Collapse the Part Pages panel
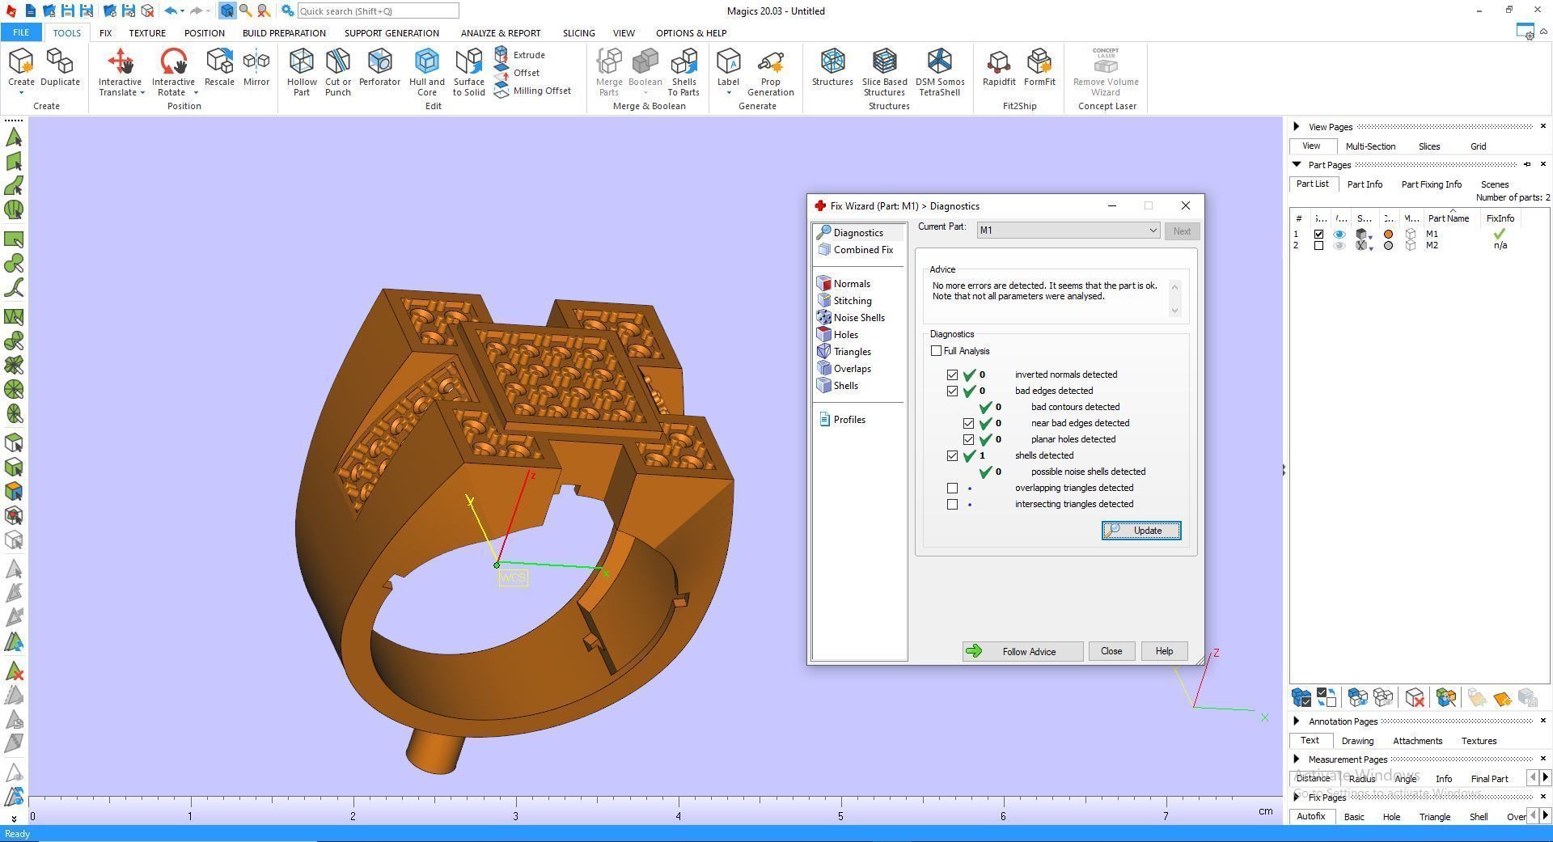 coord(1297,165)
